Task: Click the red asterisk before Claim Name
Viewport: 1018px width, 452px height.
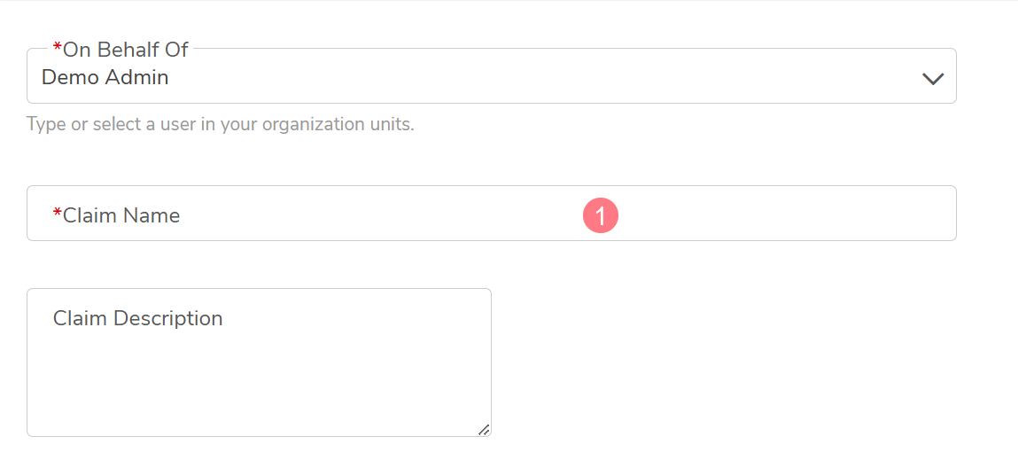Action: tap(58, 214)
